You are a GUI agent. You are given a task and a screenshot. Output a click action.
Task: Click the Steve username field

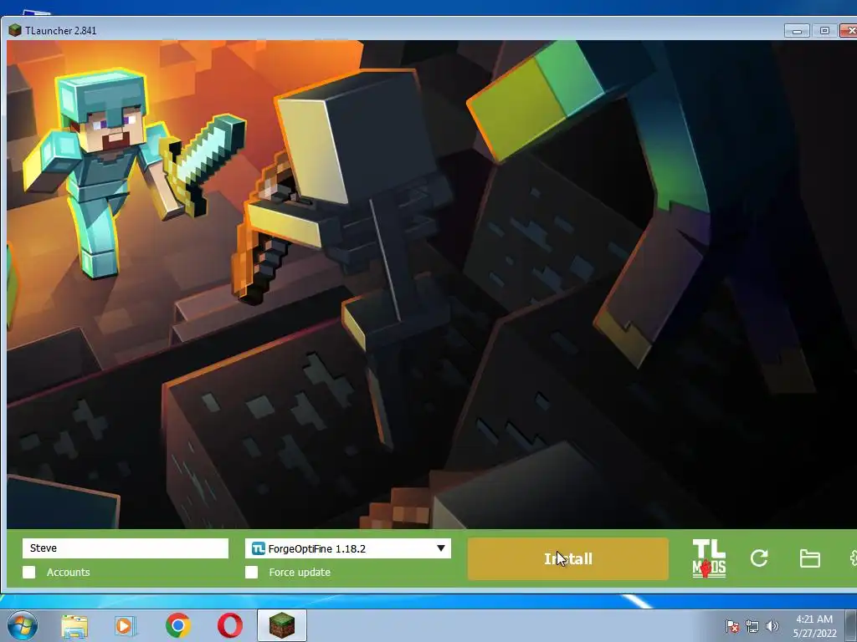(126, 548)
